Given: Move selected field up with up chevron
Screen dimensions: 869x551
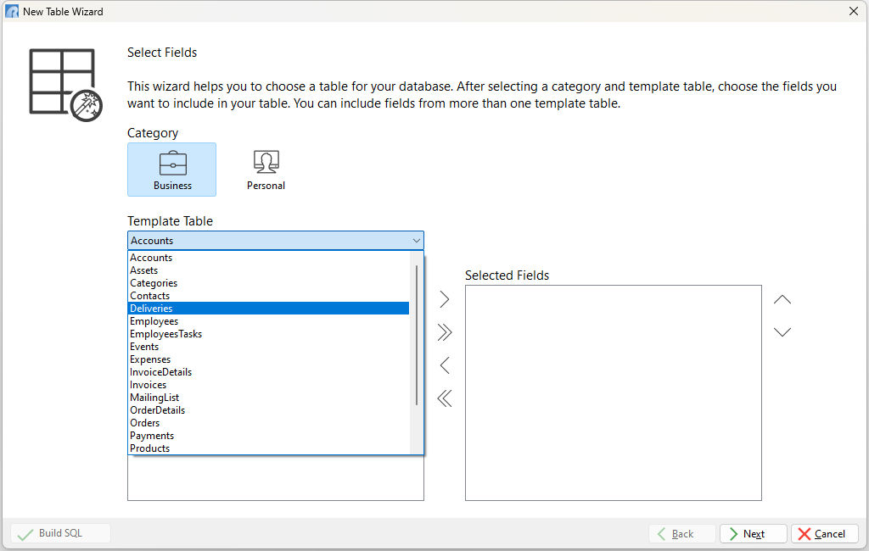Looking at the screenshot, I should tap(782, 299).
